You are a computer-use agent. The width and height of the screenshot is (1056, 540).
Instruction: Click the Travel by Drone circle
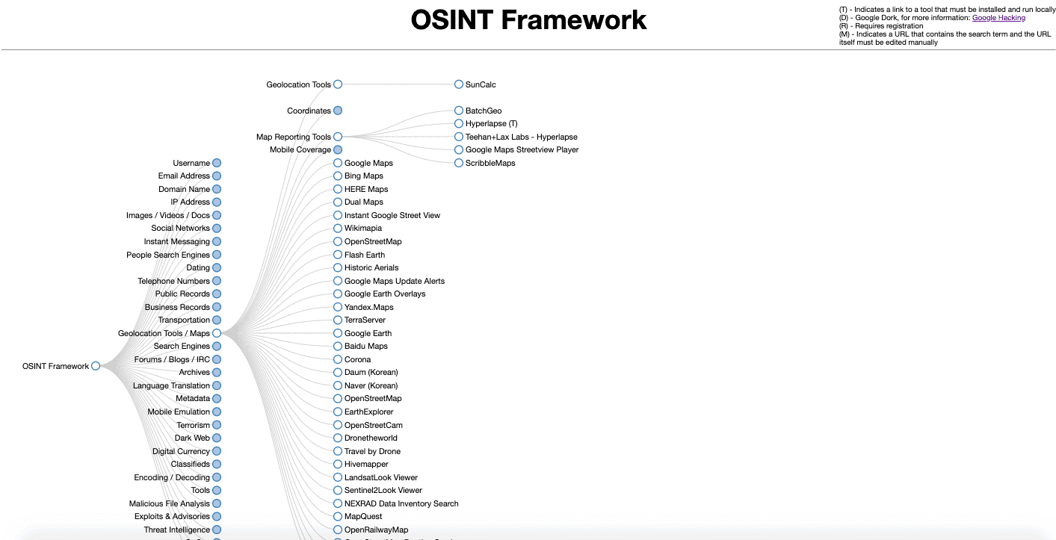click(338, 451)
